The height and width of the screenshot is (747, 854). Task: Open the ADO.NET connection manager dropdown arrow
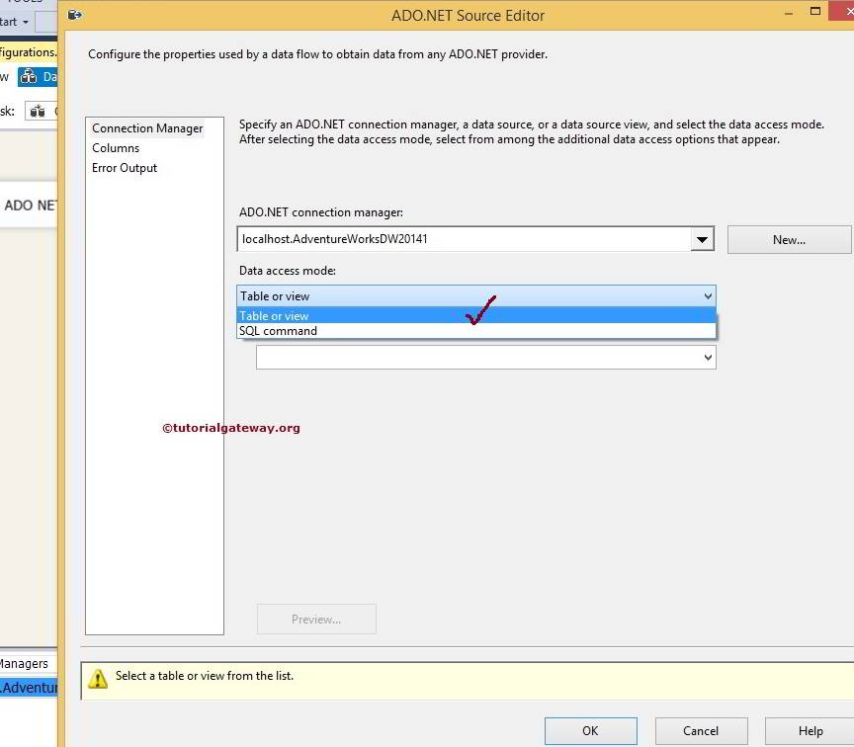click(703, 238)
